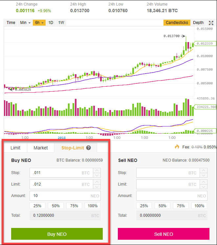This screenshot has width=217, height=245.
Task: Focus the Buy Amount NEO field
Action: [65, 196]
